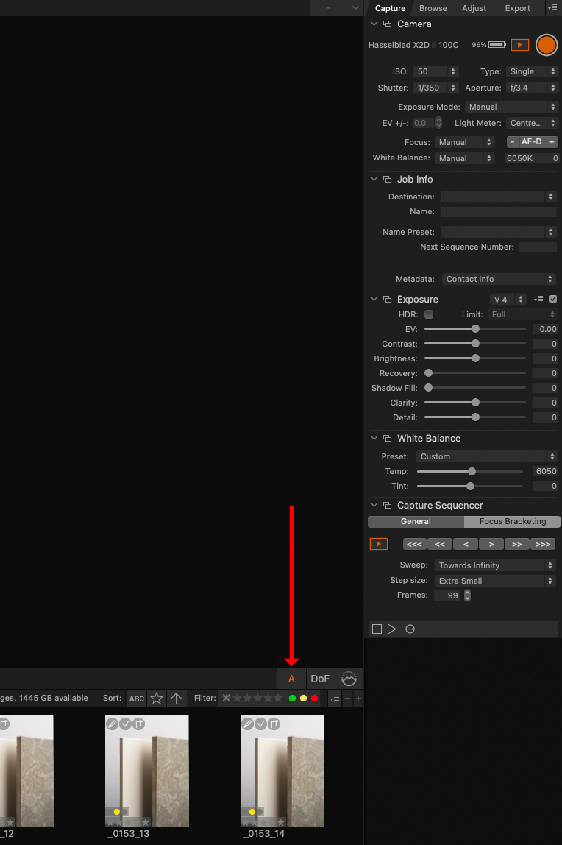Open the Sweep direction dropdown
The image size is (562, 845).
pyautogui.click(x=495, y=565)
